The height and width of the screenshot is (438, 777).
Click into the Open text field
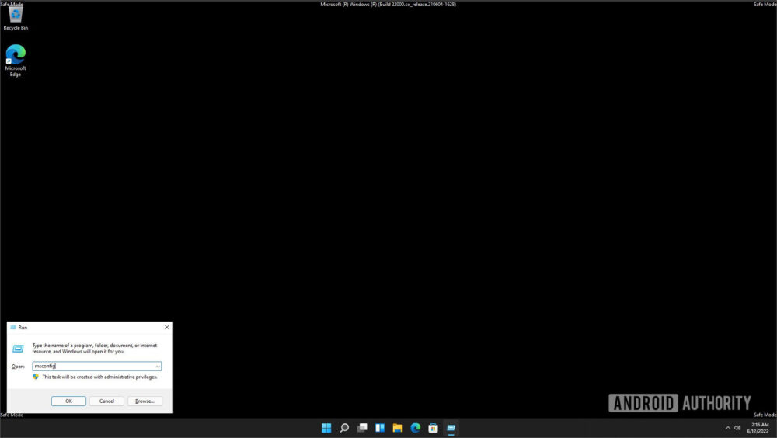(93, 366)
